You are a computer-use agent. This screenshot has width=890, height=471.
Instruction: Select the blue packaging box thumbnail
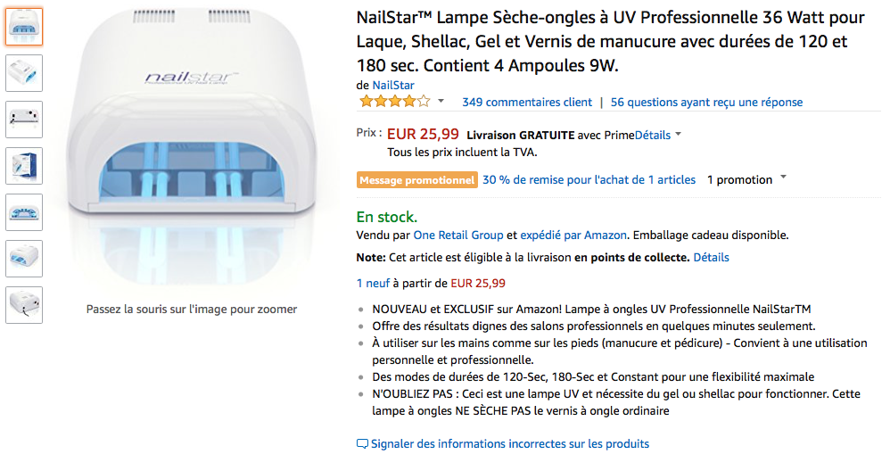24,166
